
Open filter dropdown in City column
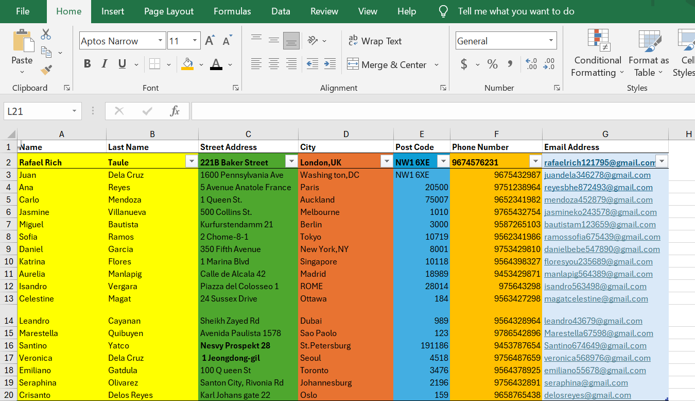point(387,161)
